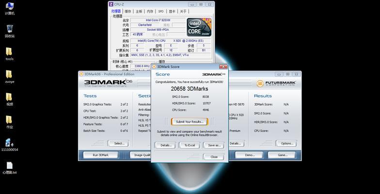Click the MMX, SSE instruction set field
380x194 pixels.
click(x=171, y=55)
